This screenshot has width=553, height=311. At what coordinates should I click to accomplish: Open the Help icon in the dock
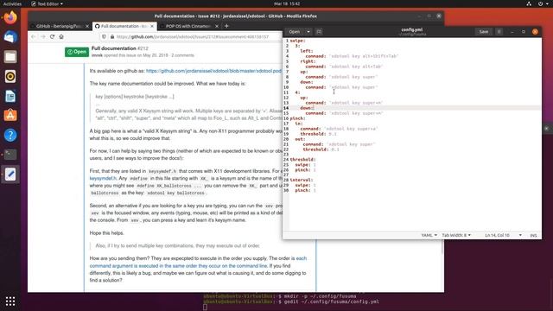click(x=10, y=135)
